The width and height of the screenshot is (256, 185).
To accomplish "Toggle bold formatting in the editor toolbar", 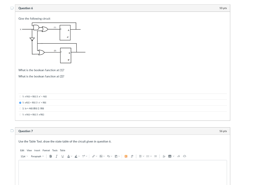I will click(x=50, y=156).
